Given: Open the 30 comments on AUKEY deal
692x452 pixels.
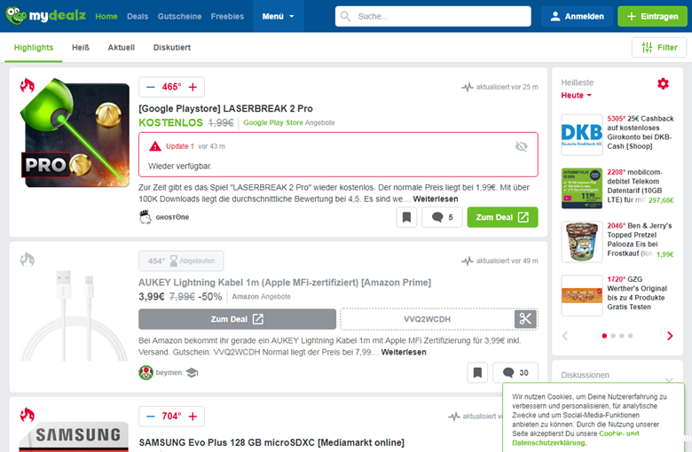Looking at the screenshot, I should [x=515, y=372].
